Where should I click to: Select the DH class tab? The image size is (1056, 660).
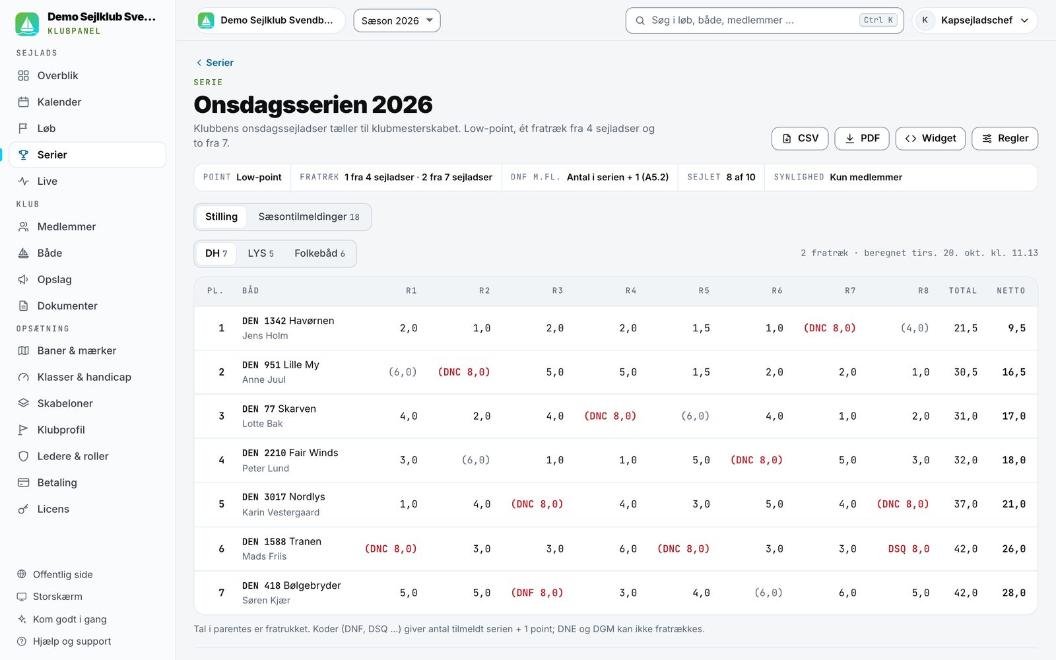point(216,253)
